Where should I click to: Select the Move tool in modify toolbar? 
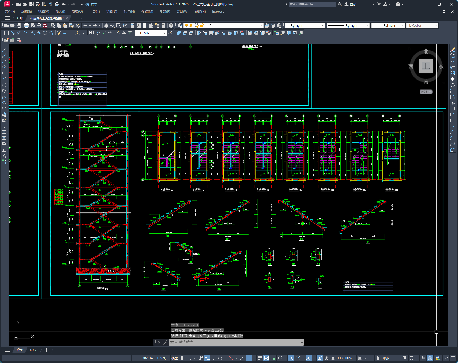453,79
